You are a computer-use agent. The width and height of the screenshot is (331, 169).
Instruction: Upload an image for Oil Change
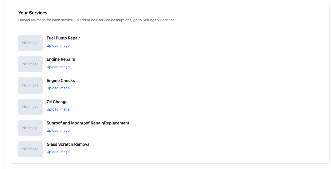(x=58, y=109)
